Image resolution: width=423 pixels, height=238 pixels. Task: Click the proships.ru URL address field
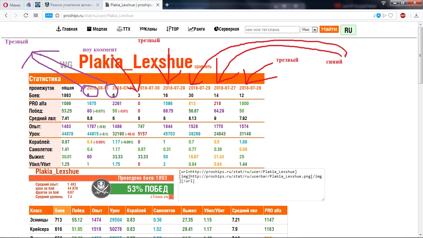point(98,15)
